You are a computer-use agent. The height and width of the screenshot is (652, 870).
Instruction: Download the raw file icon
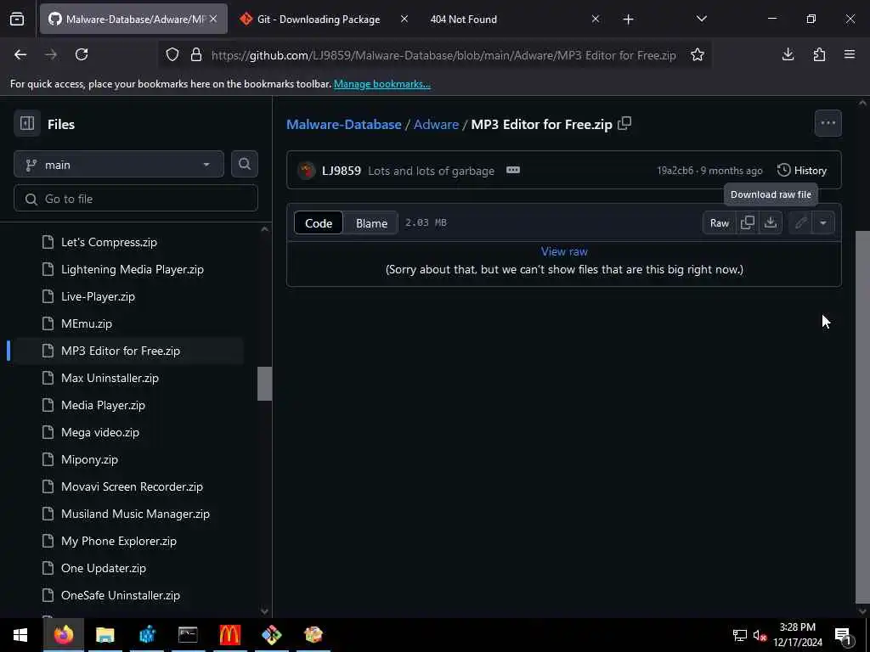(x=770, y=222)
